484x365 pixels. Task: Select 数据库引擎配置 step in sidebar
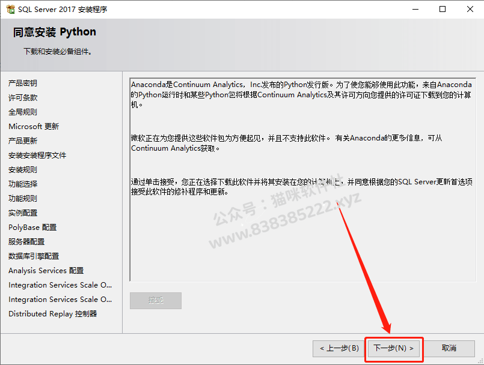pyautogui.click(x=34, y=256)
